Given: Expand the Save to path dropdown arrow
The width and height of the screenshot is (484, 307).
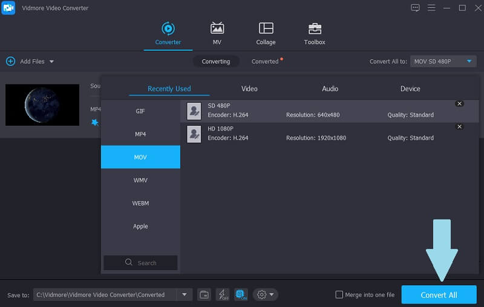Looking at the screenshot, I should pos(184,294).
